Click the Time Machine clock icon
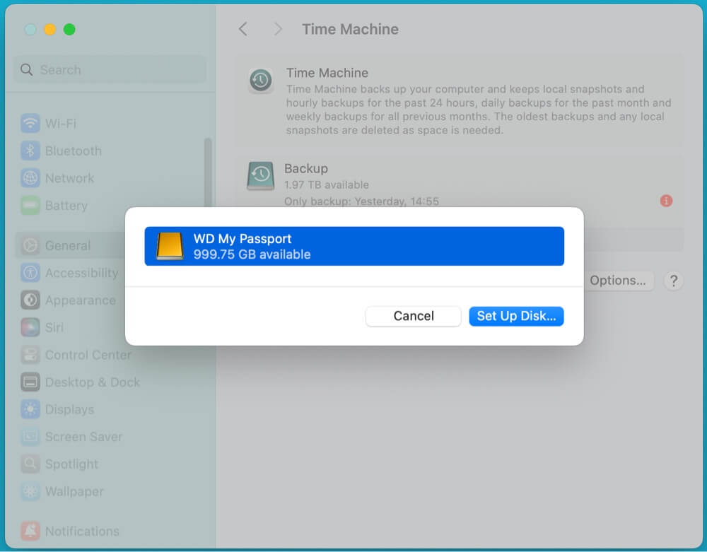Viewport: 707px width, 552px height. click(x=260, y=81)
